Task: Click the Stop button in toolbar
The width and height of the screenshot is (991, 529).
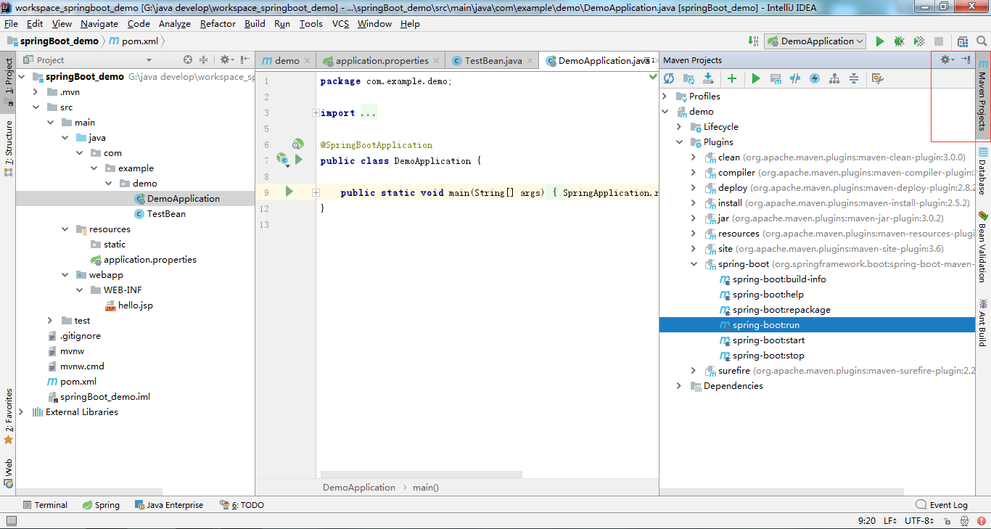Action: click(939, 41)
